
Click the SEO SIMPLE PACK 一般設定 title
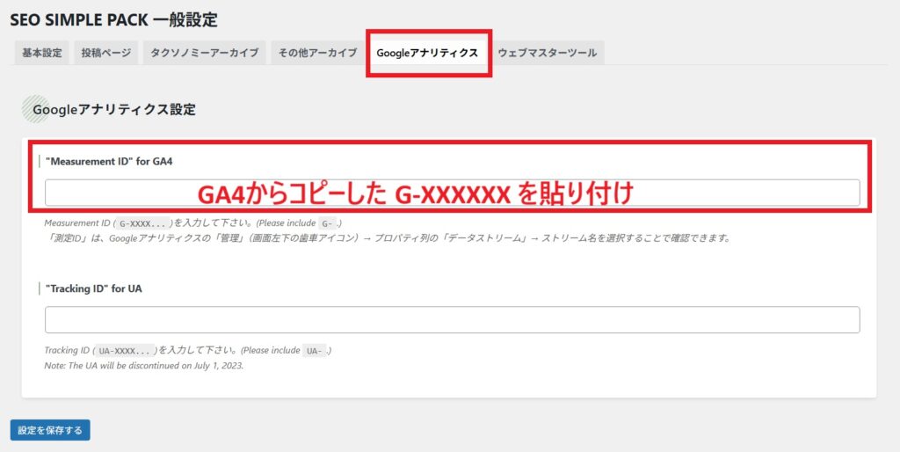113,19
